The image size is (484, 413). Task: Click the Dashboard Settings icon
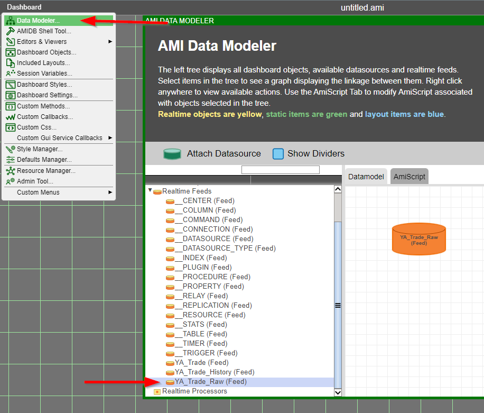(x=11, y=95)
